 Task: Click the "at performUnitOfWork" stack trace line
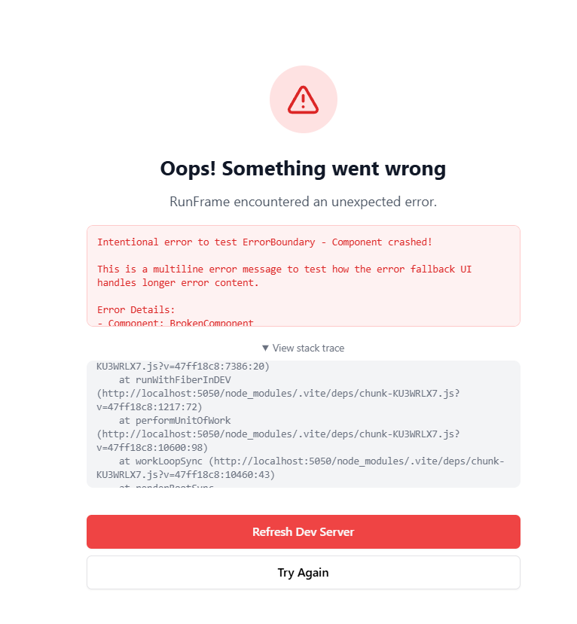[175, 420]
